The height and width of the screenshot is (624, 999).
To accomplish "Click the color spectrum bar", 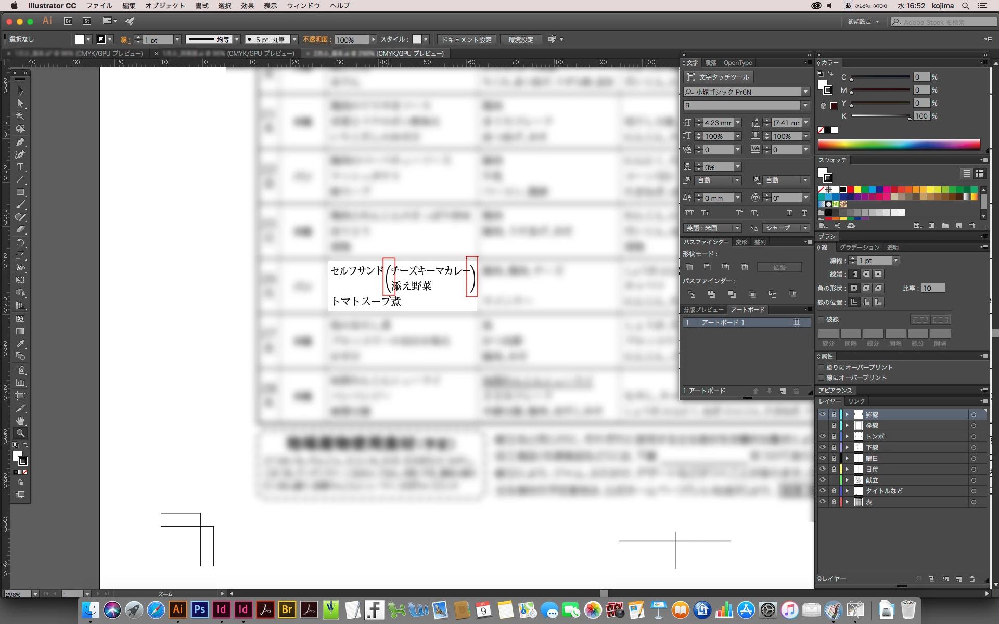I will point(899,145).
